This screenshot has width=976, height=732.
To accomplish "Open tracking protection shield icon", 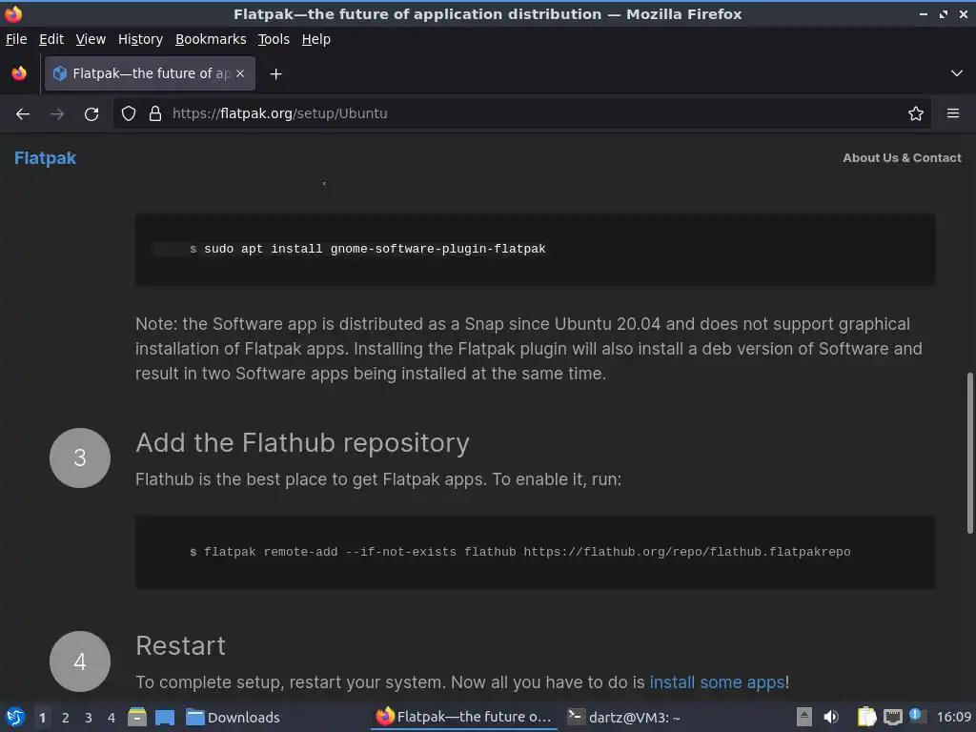I will (x=129, y=113).
